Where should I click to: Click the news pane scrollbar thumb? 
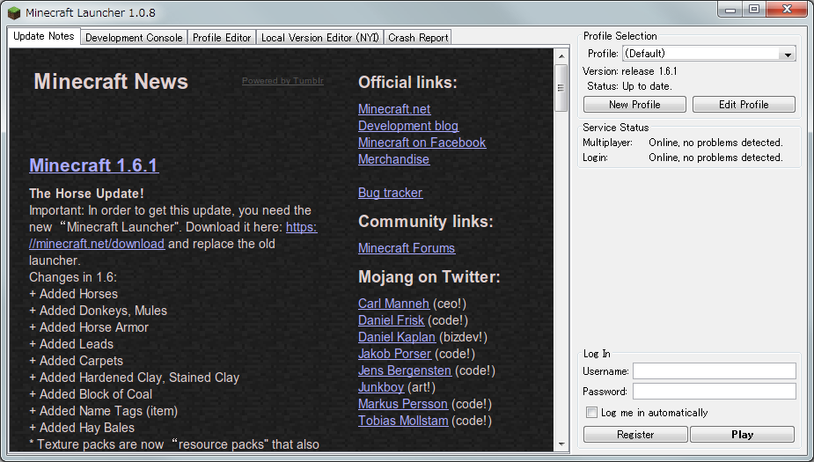561,88
